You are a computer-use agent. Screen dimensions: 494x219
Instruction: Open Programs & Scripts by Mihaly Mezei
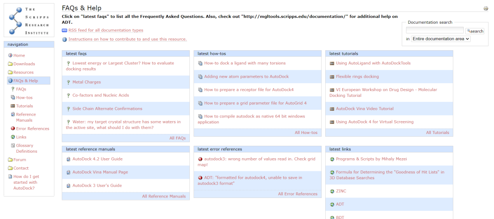pyautogui.click(x=371, y=159)
